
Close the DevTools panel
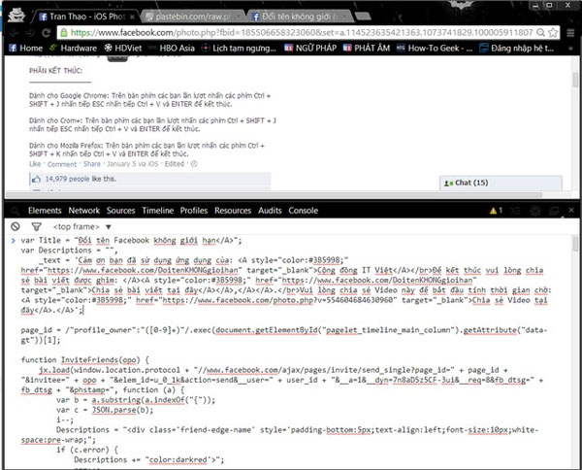click(x=571, y=211)
